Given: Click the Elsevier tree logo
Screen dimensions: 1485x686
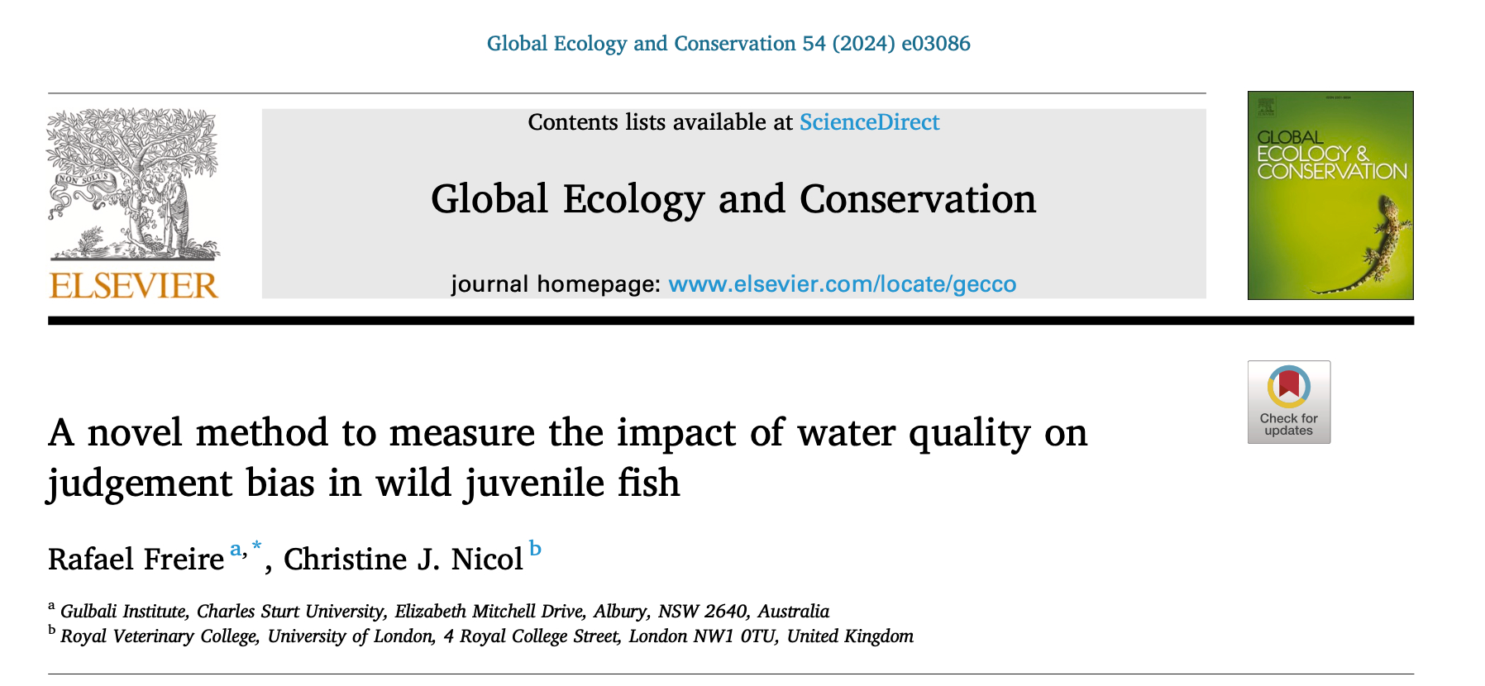Looking at the screenshot, I should click(x=133, y=183).
